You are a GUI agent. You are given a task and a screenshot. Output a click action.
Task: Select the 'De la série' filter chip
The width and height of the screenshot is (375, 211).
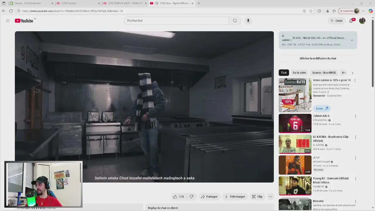[299, 73]
